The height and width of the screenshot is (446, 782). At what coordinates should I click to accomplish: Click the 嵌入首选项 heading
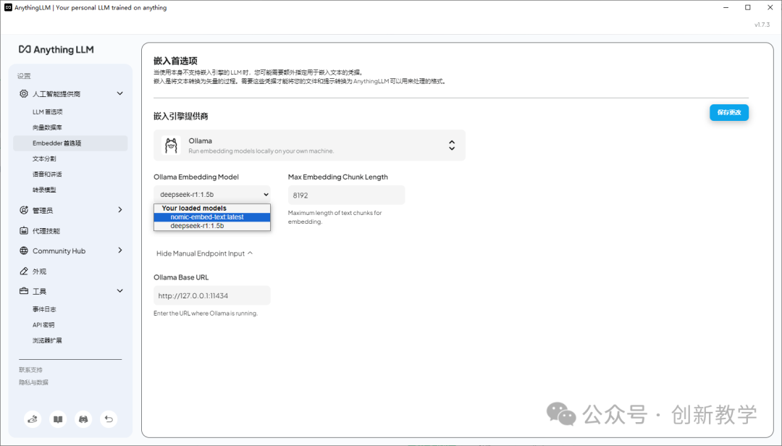coord(175,61)
